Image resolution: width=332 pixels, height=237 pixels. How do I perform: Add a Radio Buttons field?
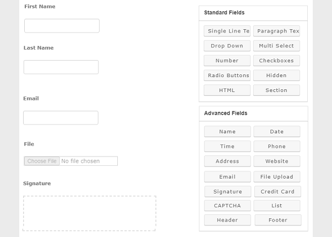pos(227,76)
